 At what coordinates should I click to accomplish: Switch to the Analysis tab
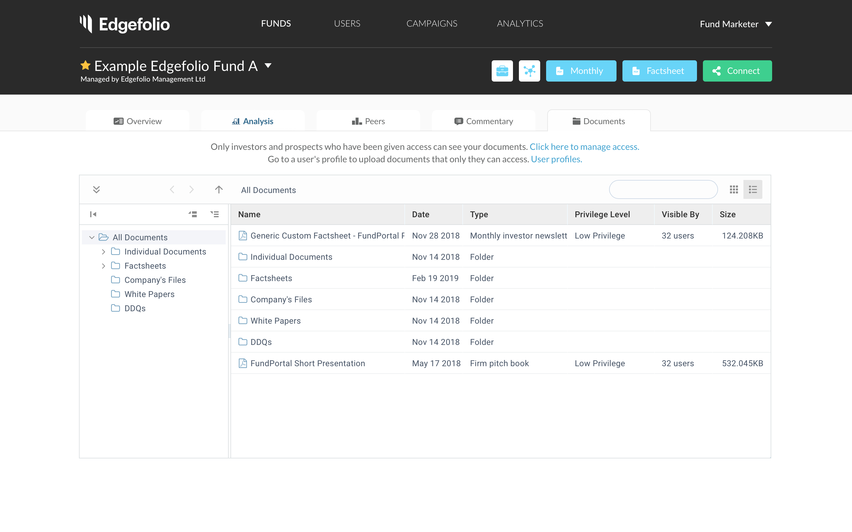coord(253,121)
